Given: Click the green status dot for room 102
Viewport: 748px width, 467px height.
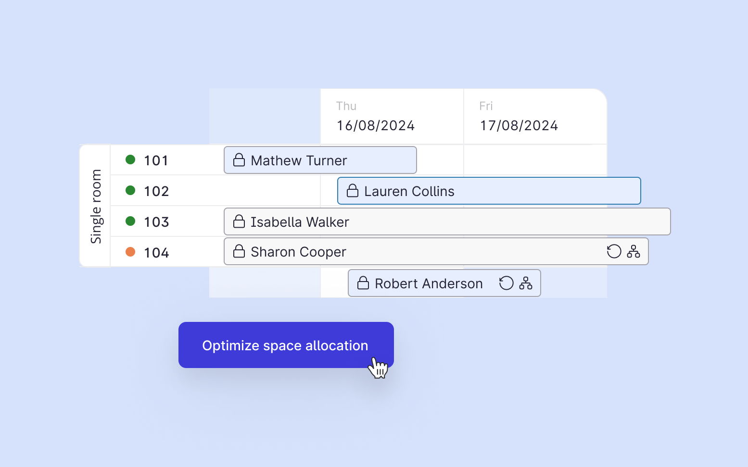Looking at the screenshot, I should (x=130, y=190).
